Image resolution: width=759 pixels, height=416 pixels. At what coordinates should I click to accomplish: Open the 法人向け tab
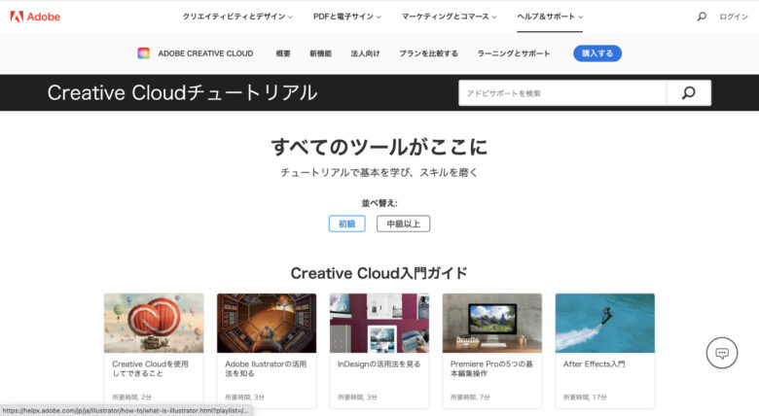tap(366, 53)
